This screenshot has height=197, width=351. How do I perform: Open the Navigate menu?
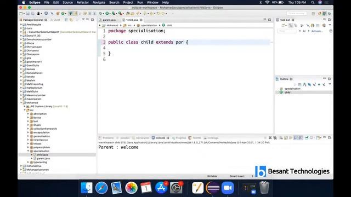coord(99,2)
